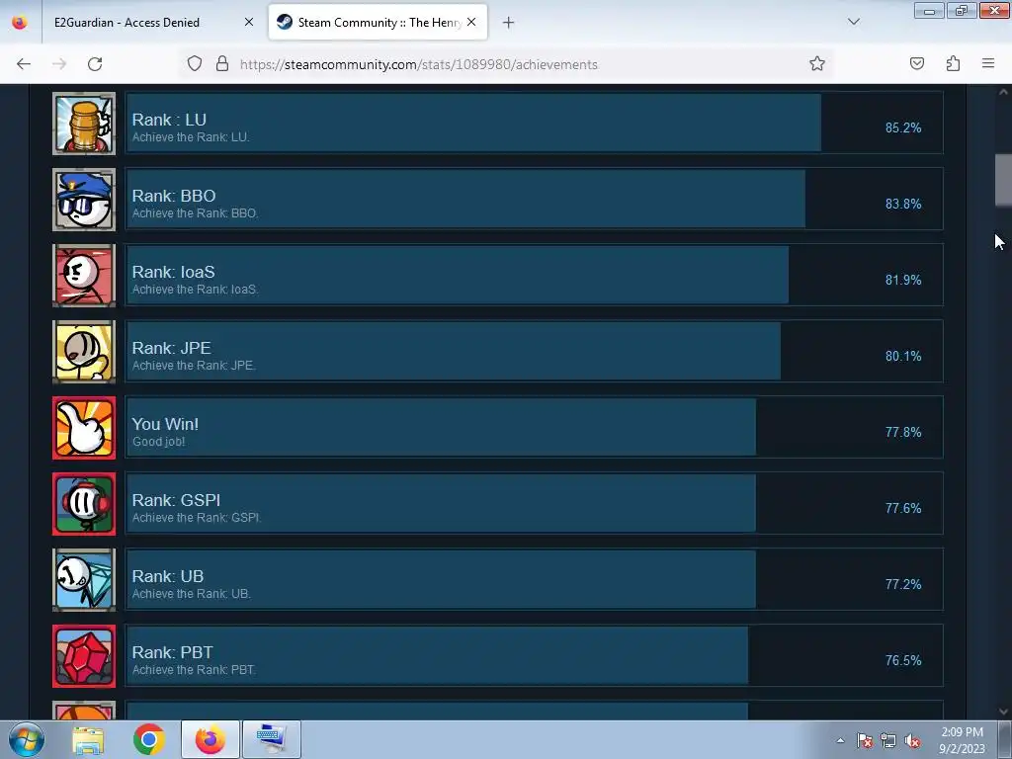Open the tracking protection shield icon
The height and width of the screenshot is (759, 1012).
[x=195, y=64]
